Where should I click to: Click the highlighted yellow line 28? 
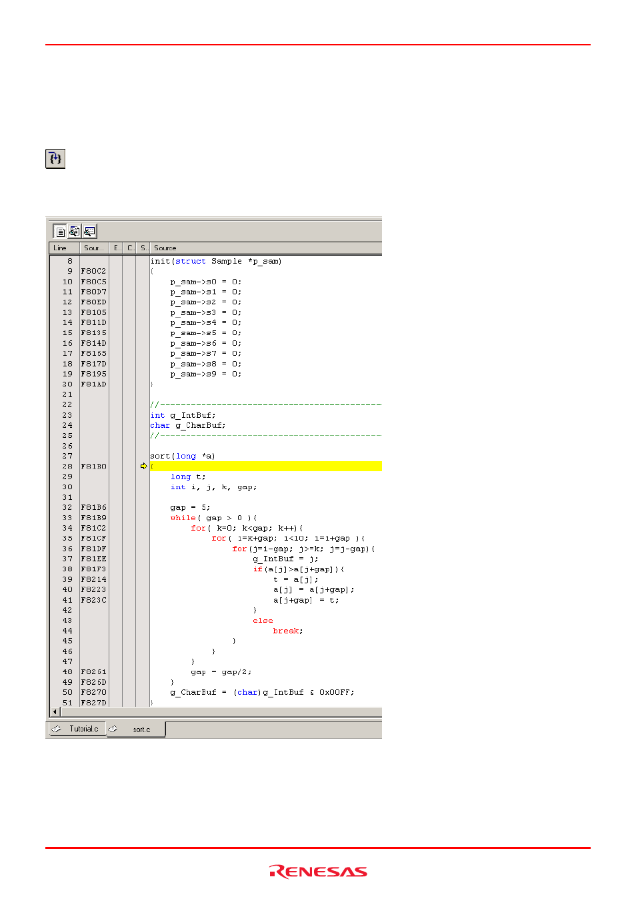[x=266, y=467]
